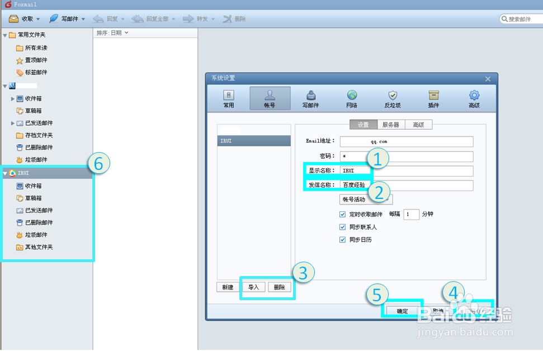Toggle the 同步联系人 checkbox
Screen dimensions: 543x351
point(342,227)
